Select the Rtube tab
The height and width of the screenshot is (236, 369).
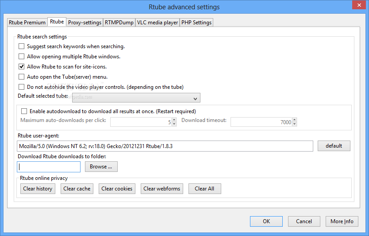(57, 22)
